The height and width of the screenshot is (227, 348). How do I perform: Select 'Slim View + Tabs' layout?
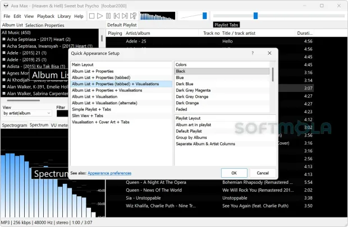pos(121,115)
